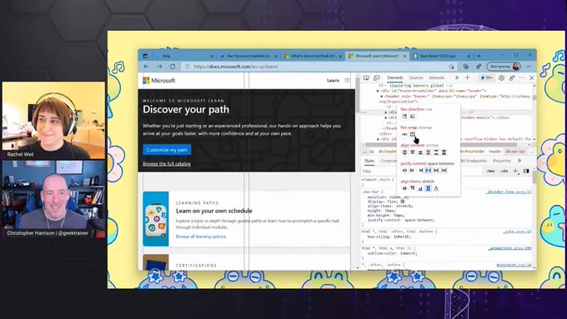Click Customize my path button
Viewport: 567px width, 319px height.
(x=167, y=150)
